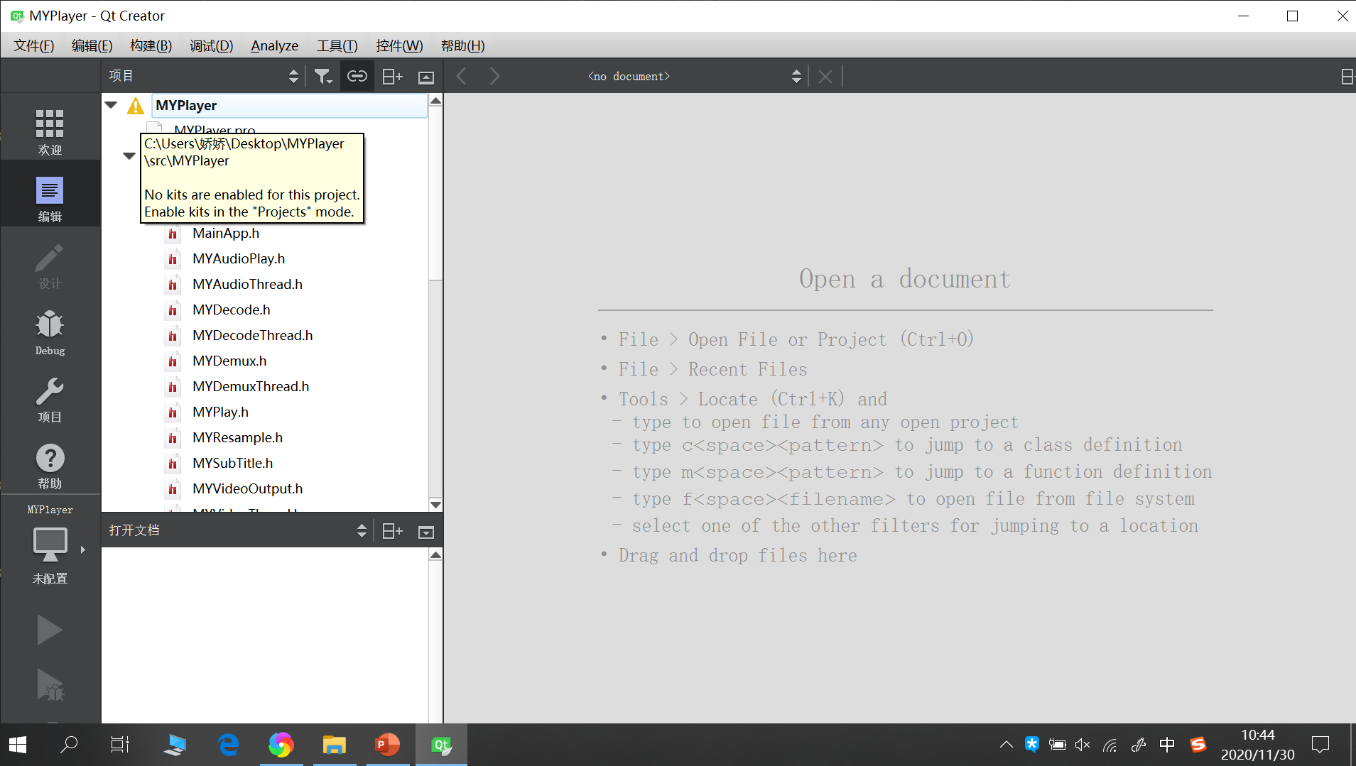Open the 编辑(E) menu
1356x766 pixels.
92,45
